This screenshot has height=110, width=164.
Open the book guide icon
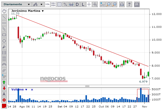click(x=137, y=4)
